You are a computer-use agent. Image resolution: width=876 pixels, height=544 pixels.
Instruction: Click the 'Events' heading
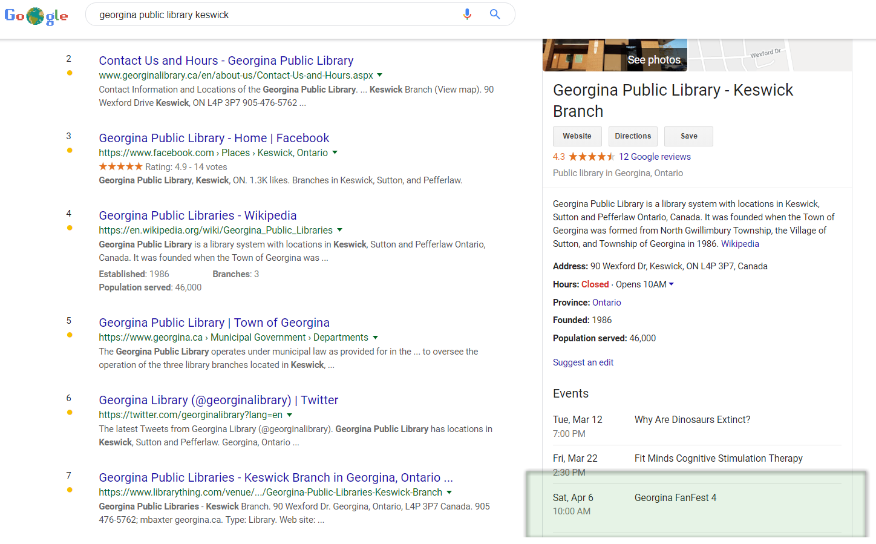click(570, 393)
